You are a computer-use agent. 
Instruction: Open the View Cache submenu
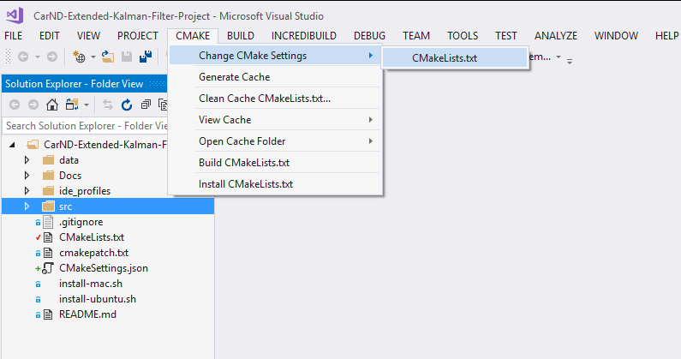(x=275, y=119)
